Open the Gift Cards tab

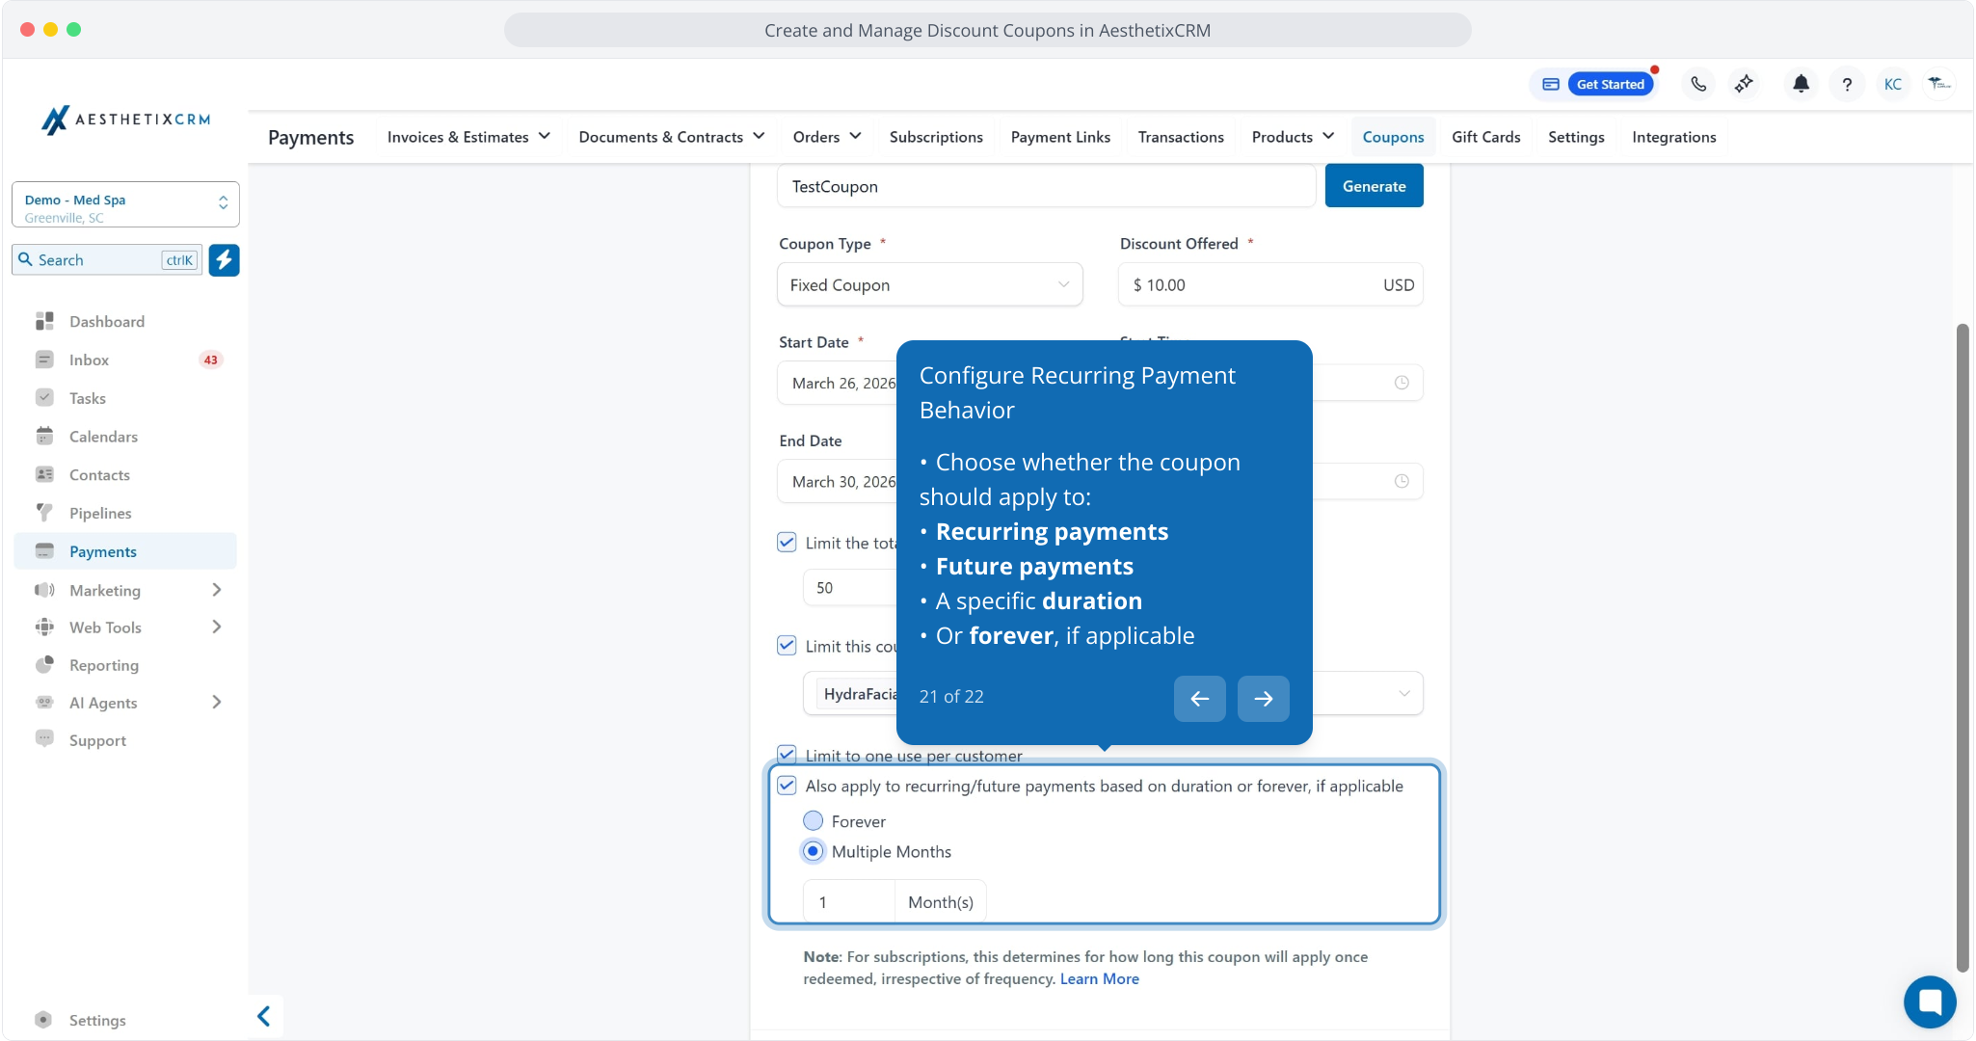tap(1485, 137)
